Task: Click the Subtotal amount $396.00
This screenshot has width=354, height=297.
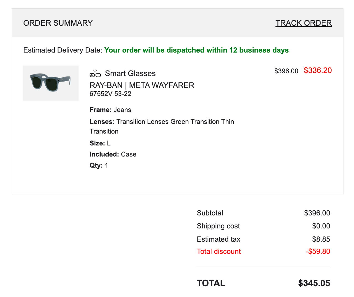Action: pos(317,213)
